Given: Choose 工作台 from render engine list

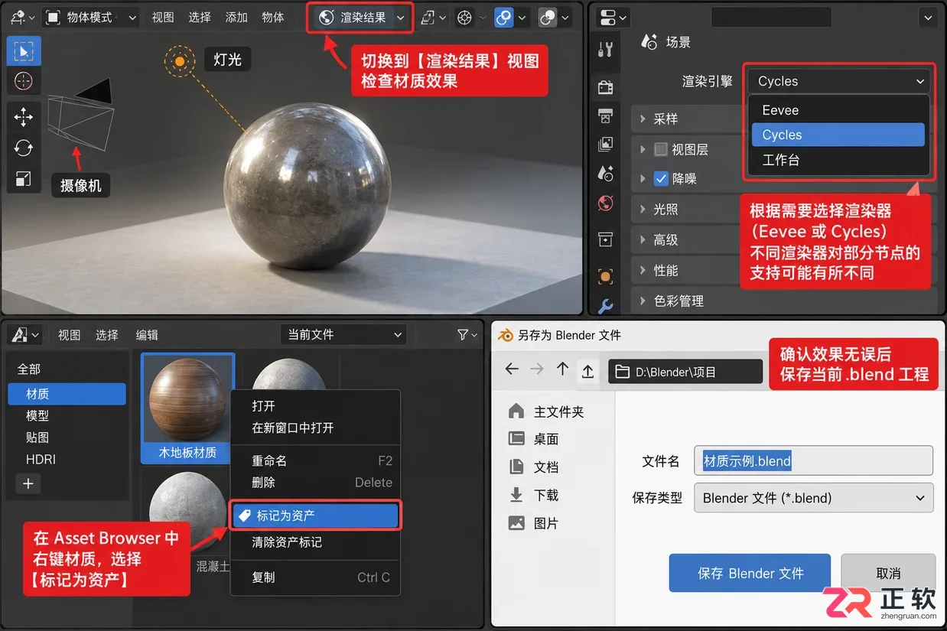Looking at the screenshot, I should click(x=838, y=160).
